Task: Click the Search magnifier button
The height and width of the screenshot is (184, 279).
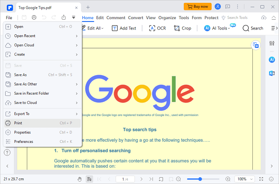Action: point(253,28)
